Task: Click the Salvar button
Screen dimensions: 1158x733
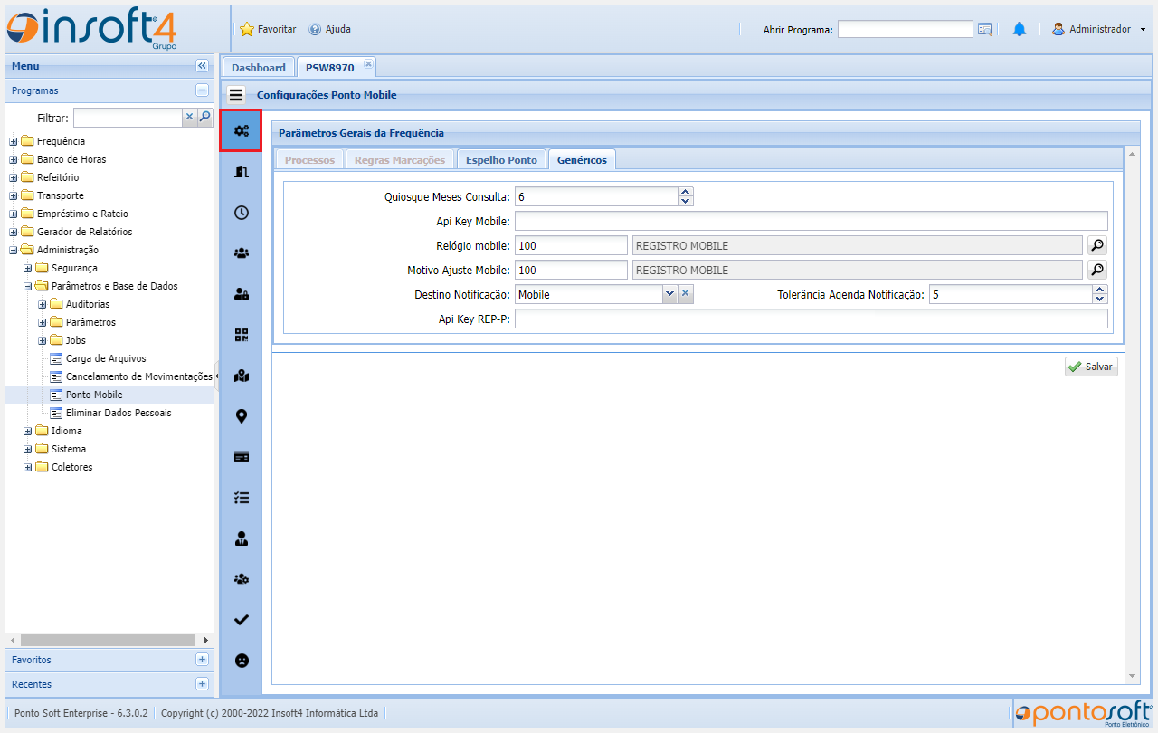Action: click(1091, 366)
